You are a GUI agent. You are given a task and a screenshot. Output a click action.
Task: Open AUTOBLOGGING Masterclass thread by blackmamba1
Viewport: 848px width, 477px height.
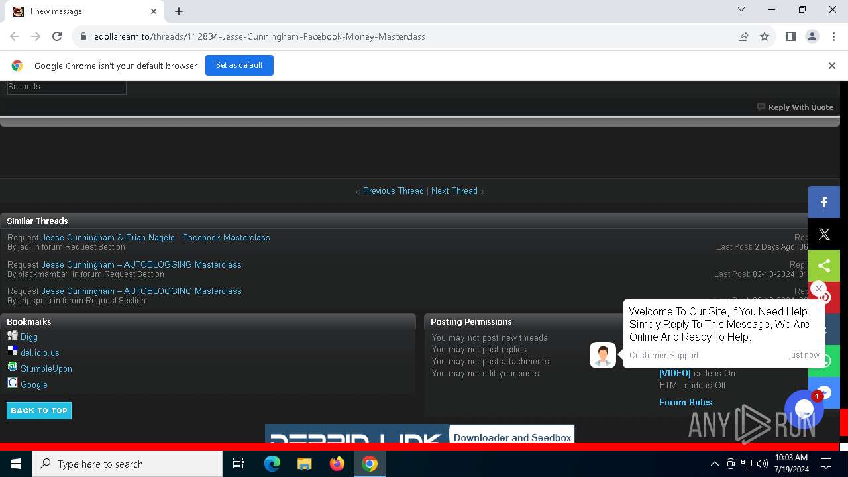142,264
